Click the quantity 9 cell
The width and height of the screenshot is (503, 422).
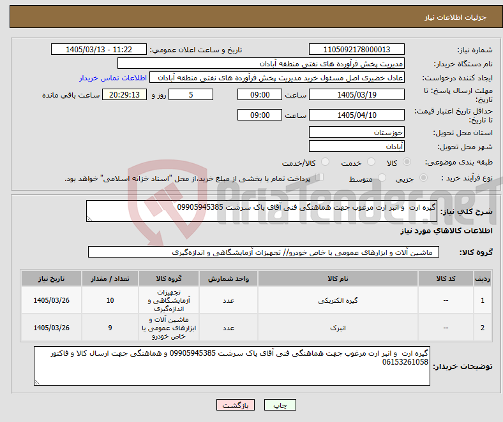coord(110,328)
